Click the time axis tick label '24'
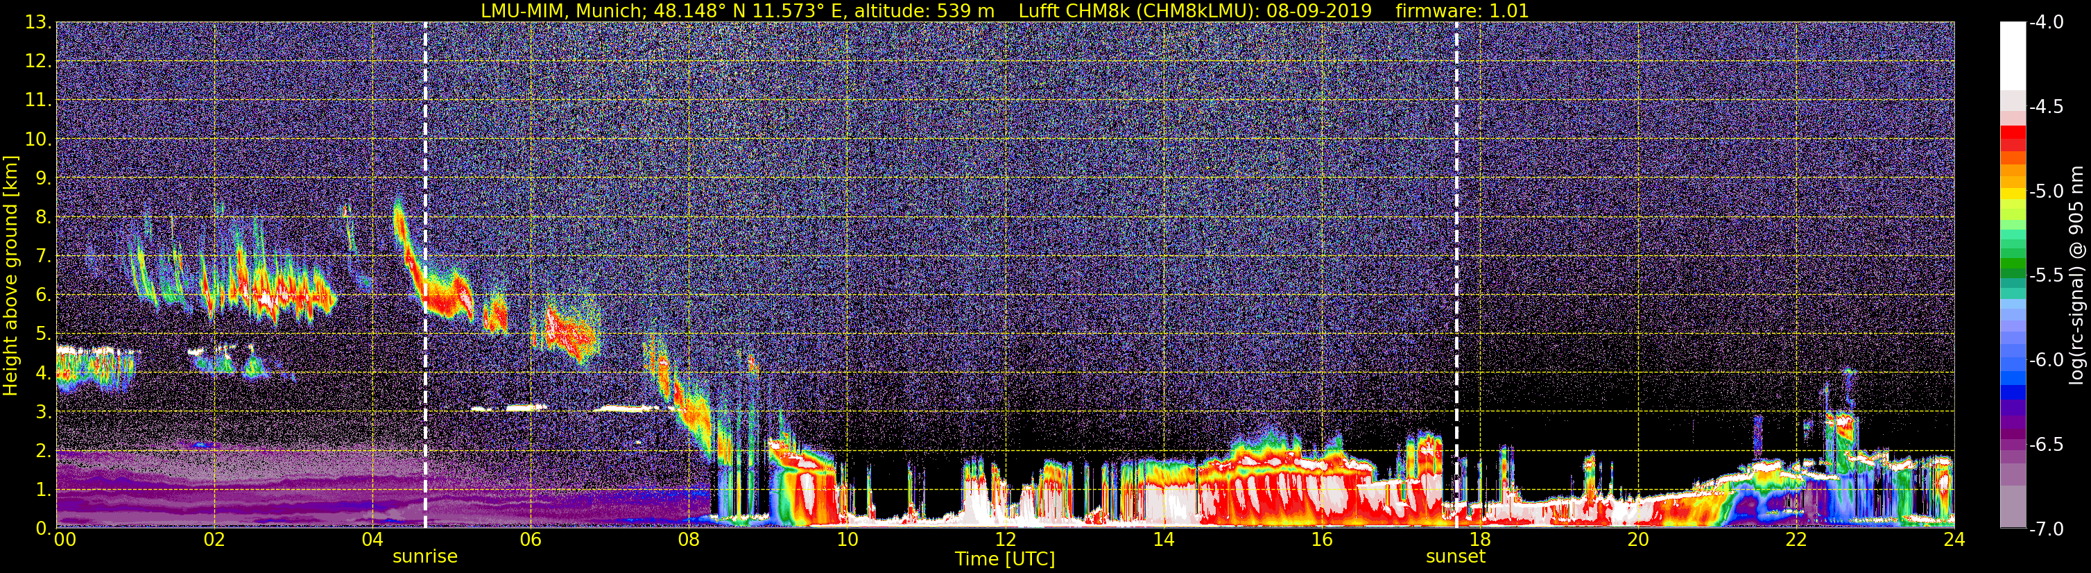The image size is (2091, 573). coord(1954,540)
